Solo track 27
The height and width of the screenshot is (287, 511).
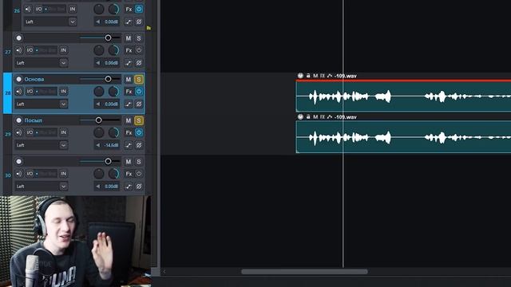(x=139, y=38)
